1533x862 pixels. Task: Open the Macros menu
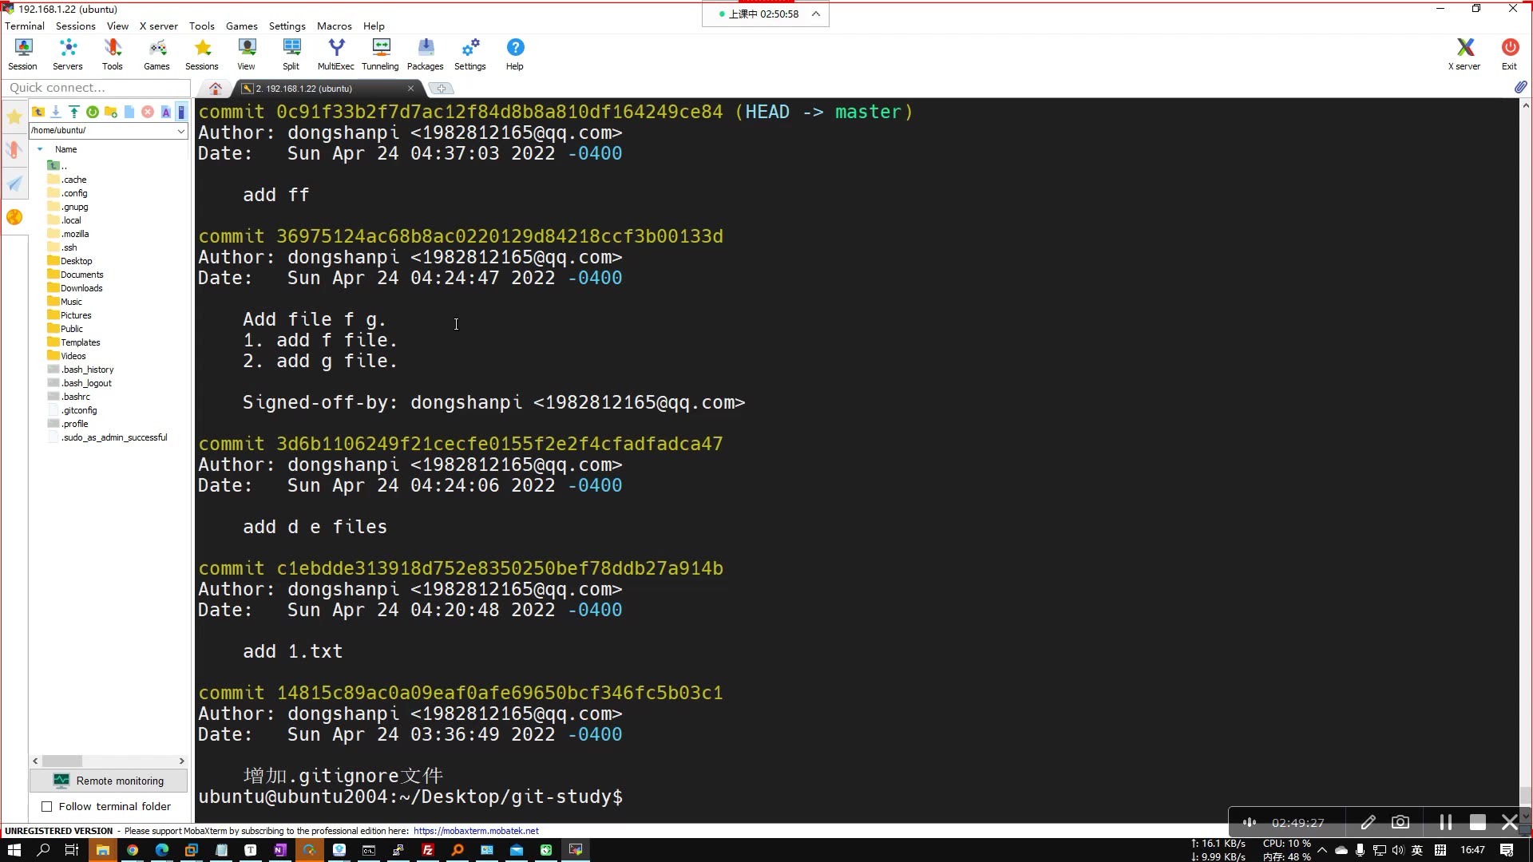[333, 26]
